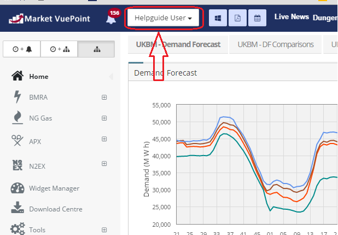Collapse sidebar using arrow beside Home
Viewport: 338px width, 235px height.
[111, 77]
